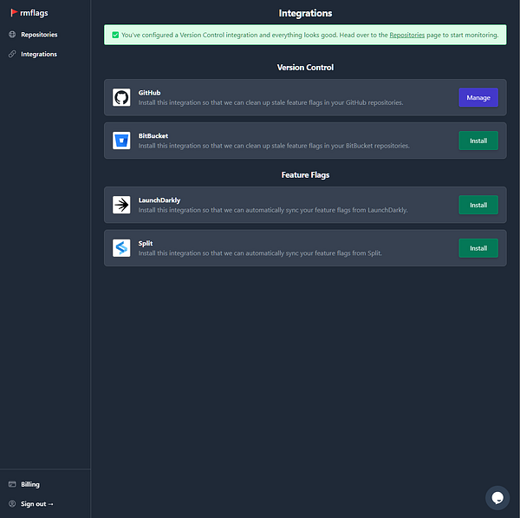Click the GitHub integration title

tap(149, 93)
